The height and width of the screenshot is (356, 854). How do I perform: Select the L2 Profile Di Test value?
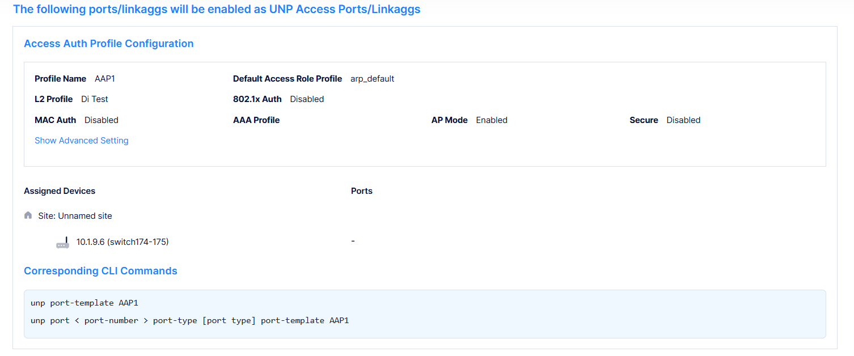(94, 99)
